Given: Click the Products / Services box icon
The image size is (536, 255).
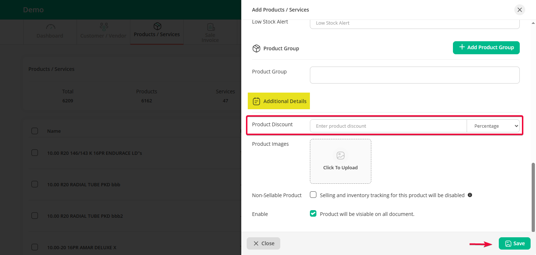Looking at the screenshot, I should pyautogui.click(x=157, y=26).
